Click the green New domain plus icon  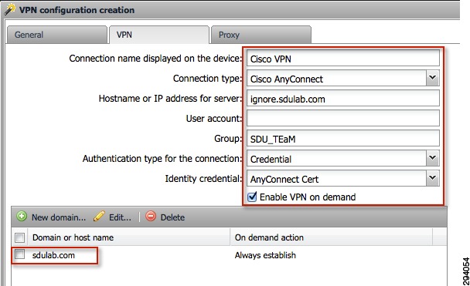click(x=22, y=216)
